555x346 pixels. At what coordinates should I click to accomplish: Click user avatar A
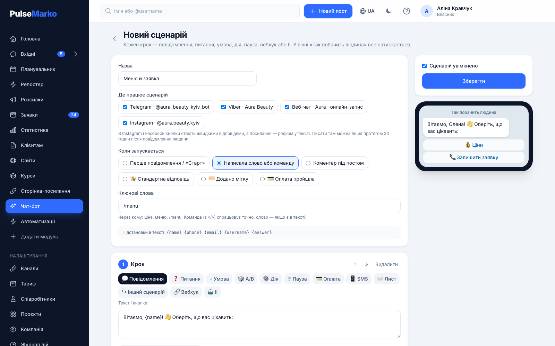(427, 11)
